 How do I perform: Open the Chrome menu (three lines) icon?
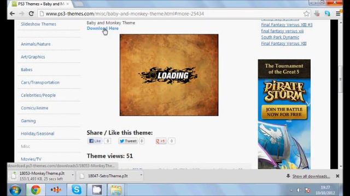click(x=338, y=14)
